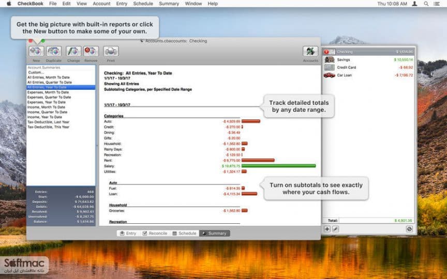Image resolution: width=447 pixels, height=279 pixels.
Task: Click the add account plus button
Action: click(x=327, y=229)
